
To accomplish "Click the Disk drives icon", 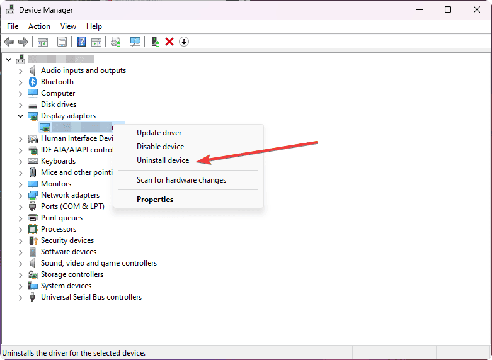I will point(33,105).
